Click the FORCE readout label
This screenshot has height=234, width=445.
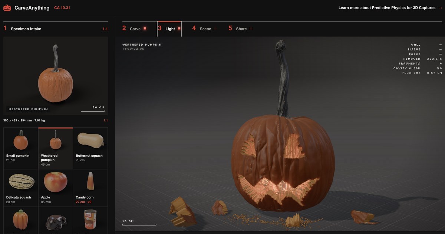[415, 54]
